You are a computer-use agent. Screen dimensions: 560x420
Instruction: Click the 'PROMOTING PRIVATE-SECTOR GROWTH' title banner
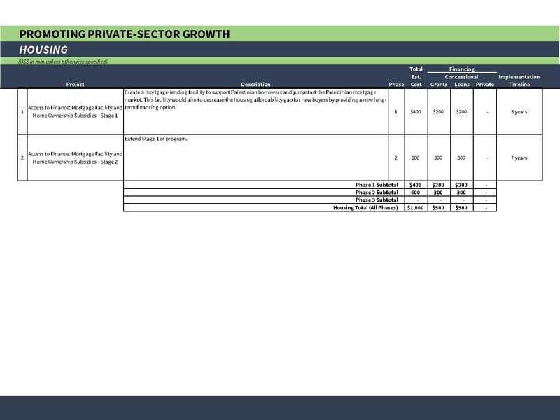[124, 34]
